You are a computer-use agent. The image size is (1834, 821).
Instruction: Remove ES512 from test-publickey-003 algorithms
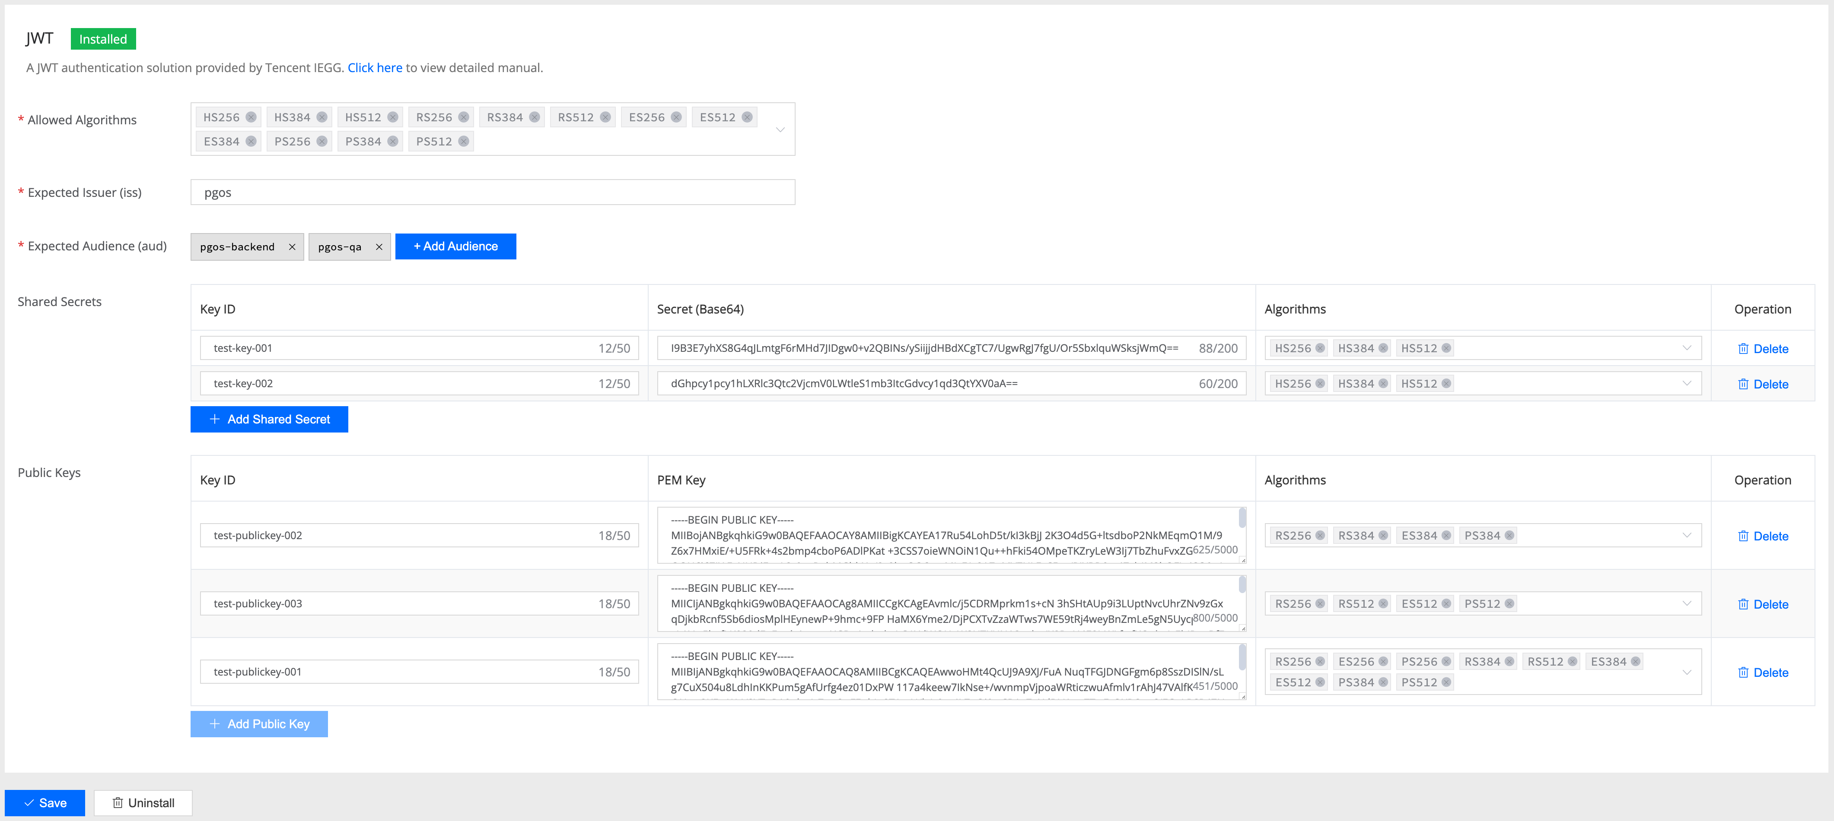(x=1446, y=604)
